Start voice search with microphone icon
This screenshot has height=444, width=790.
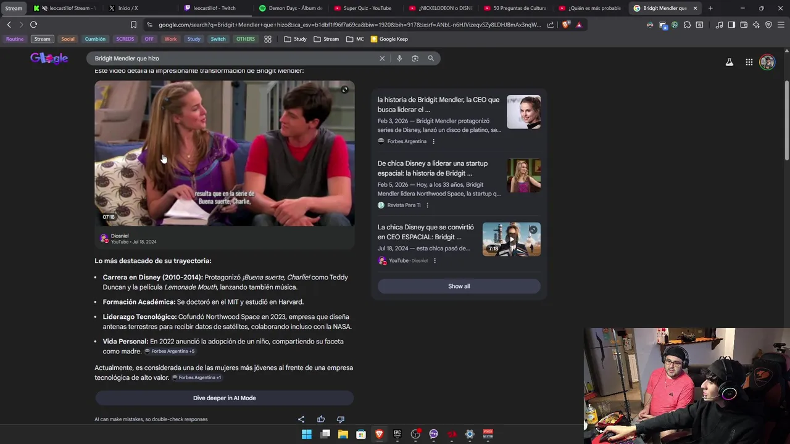point(399,59)
